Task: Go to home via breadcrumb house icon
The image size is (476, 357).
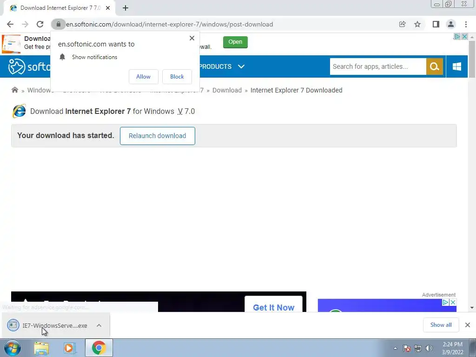Action: (14, 90)
